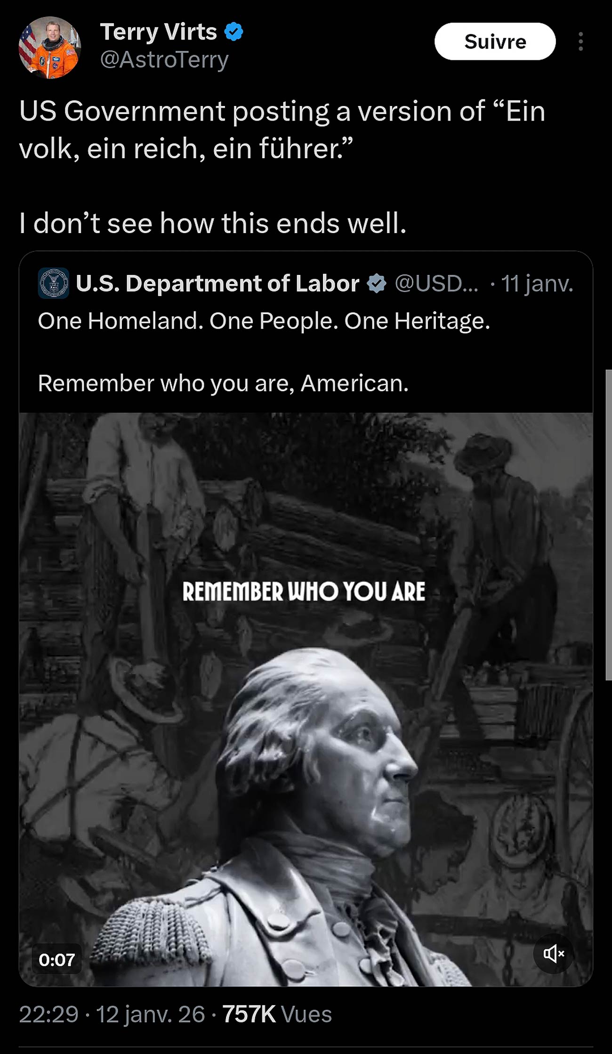Open the quoted post's 11 janv. date
612x1054 pixels.
point(537,284)
